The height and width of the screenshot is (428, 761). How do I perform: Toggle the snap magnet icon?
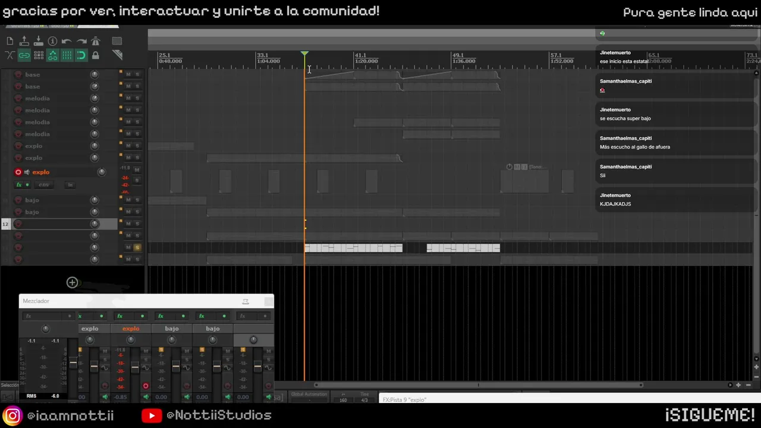tap(81, 55)
